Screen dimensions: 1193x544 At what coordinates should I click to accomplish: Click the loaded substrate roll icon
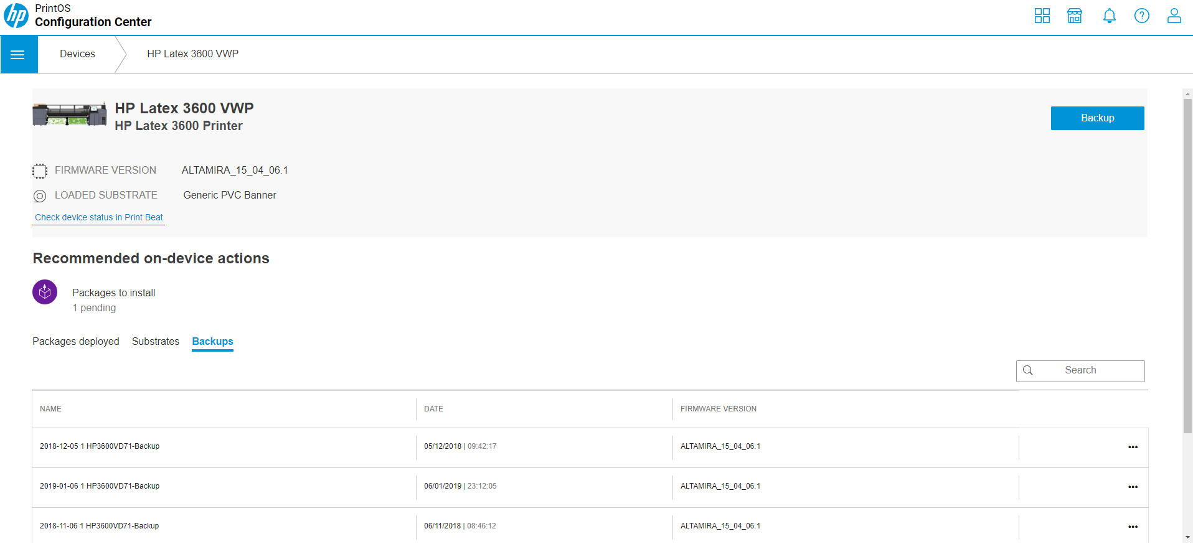[40, 196]
